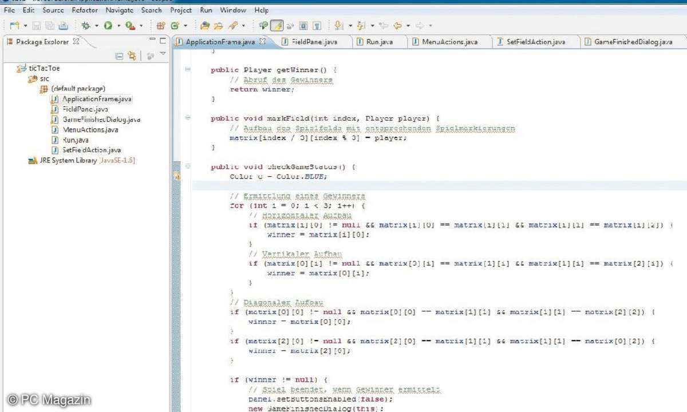Viewport: 687px width, 412px height.
Task: Maximize the Package Explorer view
Action: click(163, 40)
